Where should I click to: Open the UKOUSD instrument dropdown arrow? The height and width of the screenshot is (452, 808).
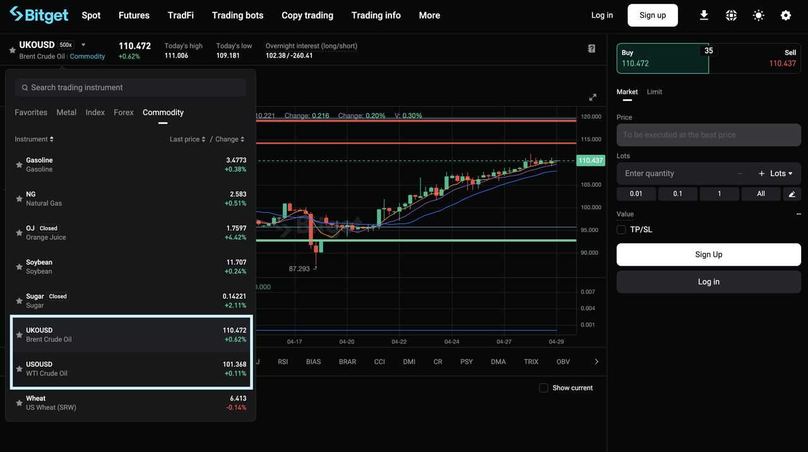pos(83,45)
